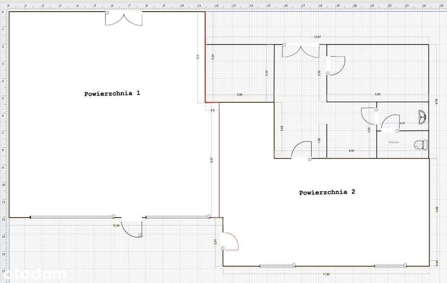Click the 6.59 dimension label
The image size is (447, 283).
tap(436, 101)
